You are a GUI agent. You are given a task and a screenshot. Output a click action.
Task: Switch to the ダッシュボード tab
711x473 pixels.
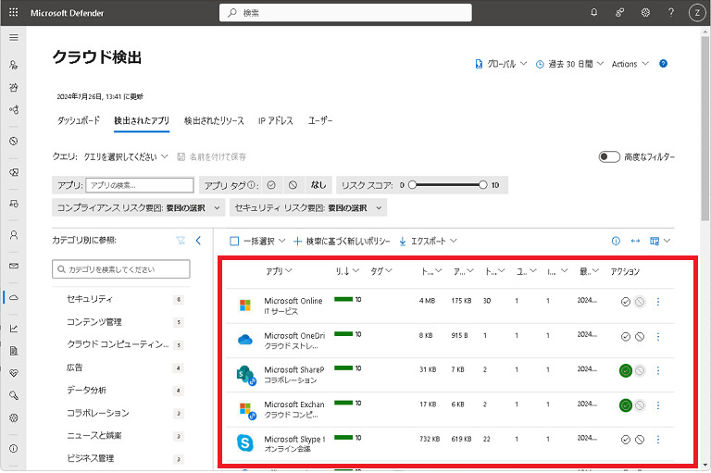tap(78, 120)
